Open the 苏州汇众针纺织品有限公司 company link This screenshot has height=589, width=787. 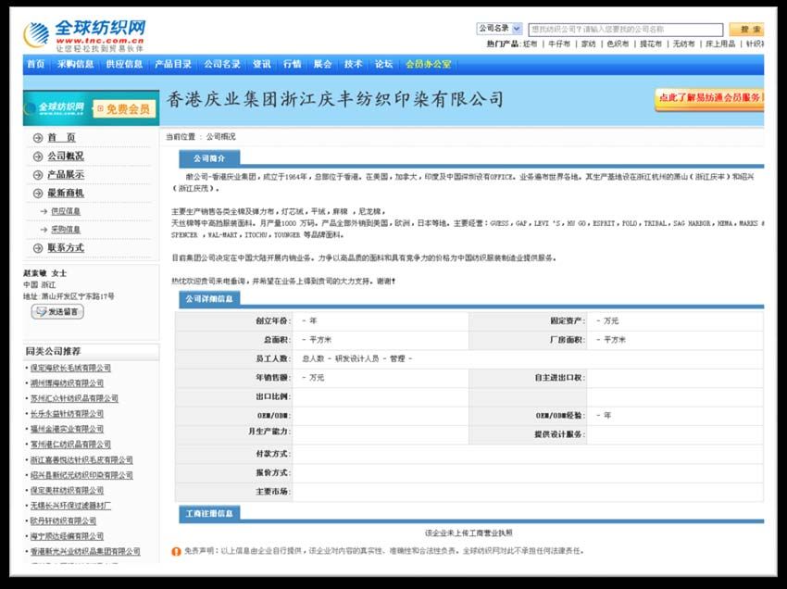pyautogui.click(x=74, y=399)
